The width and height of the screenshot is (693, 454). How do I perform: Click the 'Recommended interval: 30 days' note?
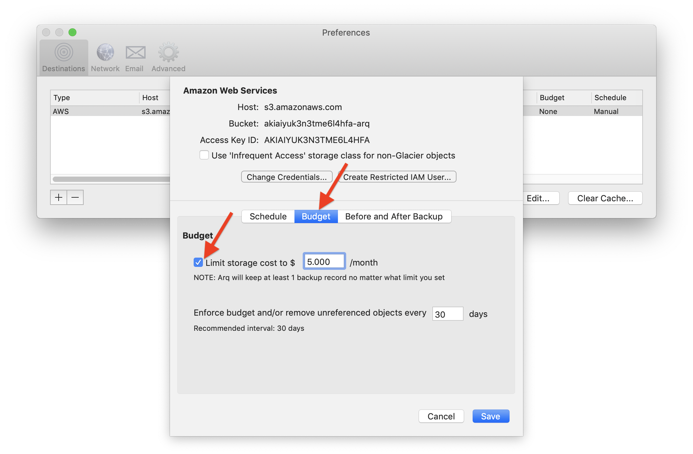(x=249, y=328)
